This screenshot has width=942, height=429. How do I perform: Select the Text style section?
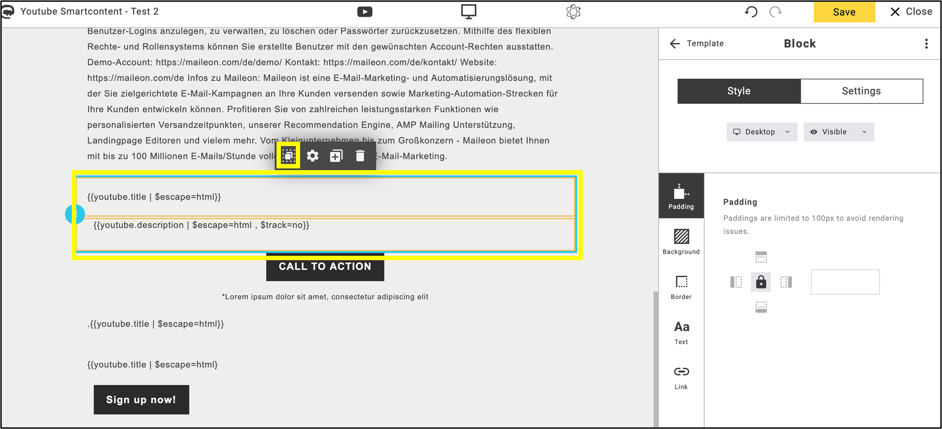click(681, 332)
